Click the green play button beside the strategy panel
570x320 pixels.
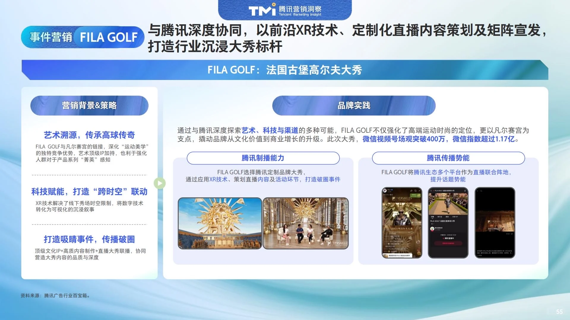(160, 183)
